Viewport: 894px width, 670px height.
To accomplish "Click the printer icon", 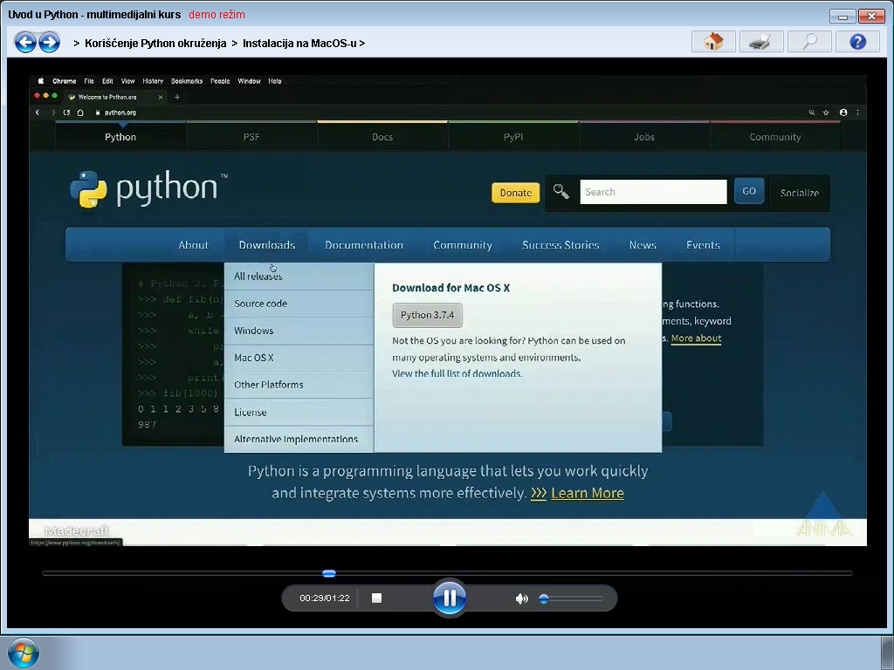I will (x=761, y=42).
